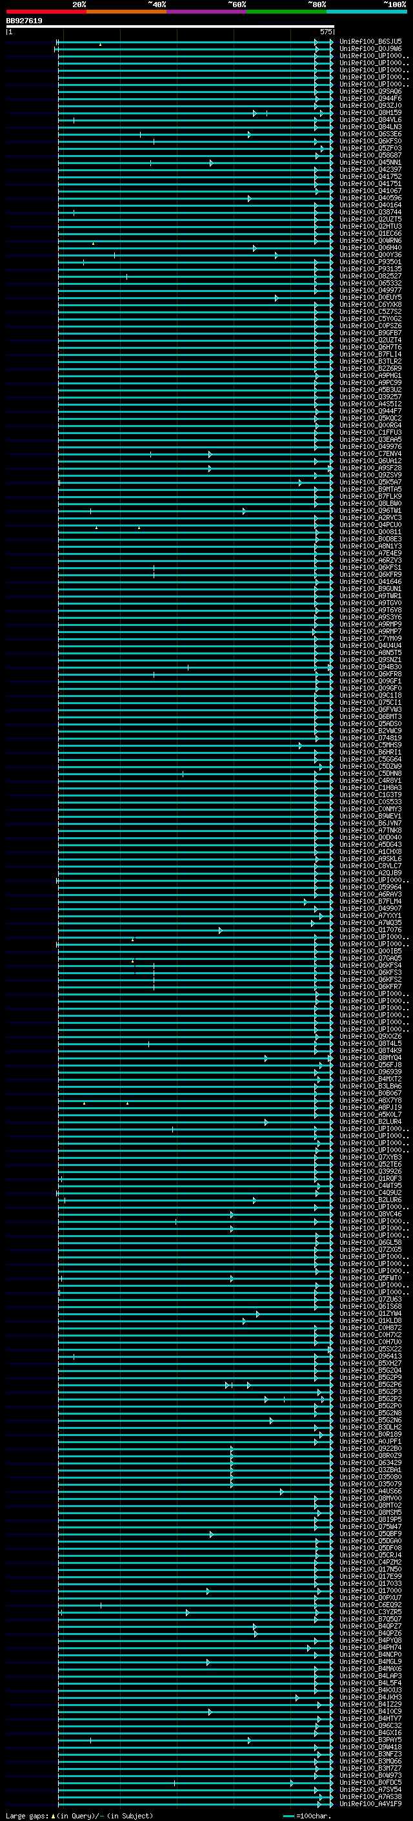The image size is (413, 1821).
Task: Select label UniRef100_Q39257
Action: (x=370, y=397)
